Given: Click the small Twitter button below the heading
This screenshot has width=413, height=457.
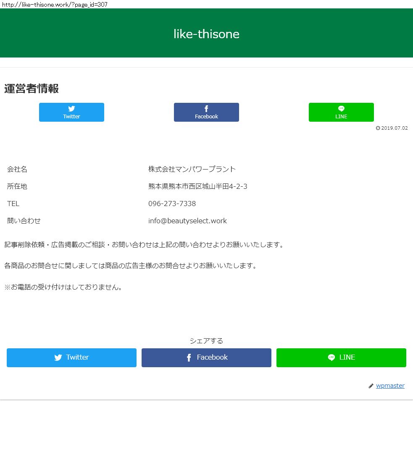Looking at the screenshot, I should [x=71, y=112].
